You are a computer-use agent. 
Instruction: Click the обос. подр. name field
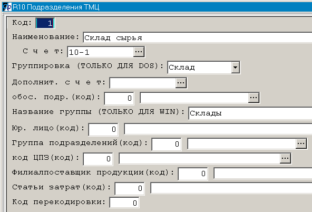tap(194, 98)
